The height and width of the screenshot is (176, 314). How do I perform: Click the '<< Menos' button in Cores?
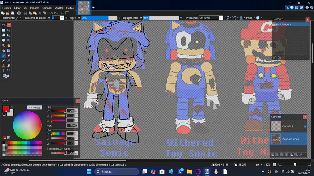click(x=35, y=108)
